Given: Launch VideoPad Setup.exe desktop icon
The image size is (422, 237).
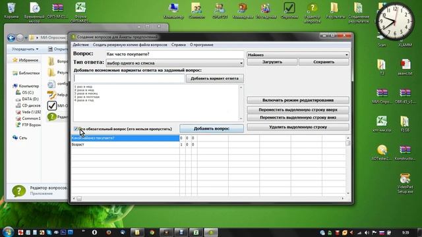Looking at the screenshot, I should click(x=405, y=183).
